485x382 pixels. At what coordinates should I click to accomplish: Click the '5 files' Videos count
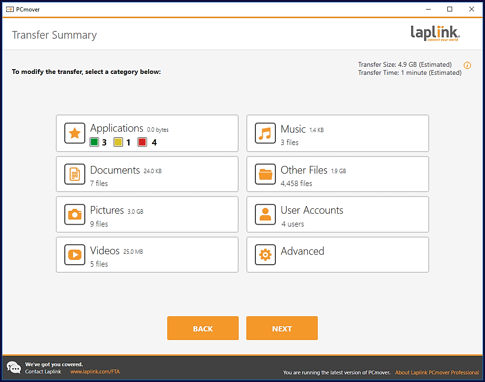(x=99, y=264)
